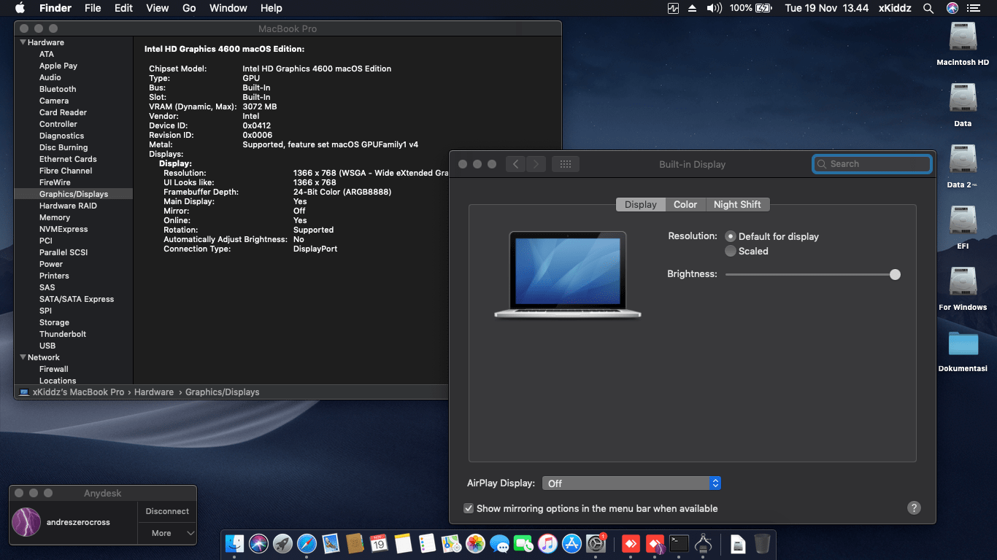The width and height of the screenshot is (997, 560).
Task: Switch to the Night Shift tab
Action: (737, 205)
